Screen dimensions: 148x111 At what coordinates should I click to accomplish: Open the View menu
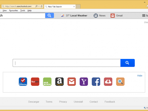5,11
